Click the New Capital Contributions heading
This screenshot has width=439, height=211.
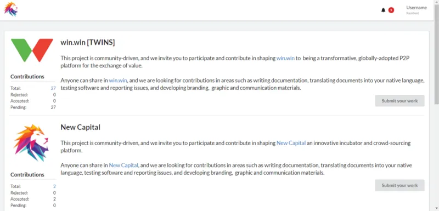[x=27, y=175]
